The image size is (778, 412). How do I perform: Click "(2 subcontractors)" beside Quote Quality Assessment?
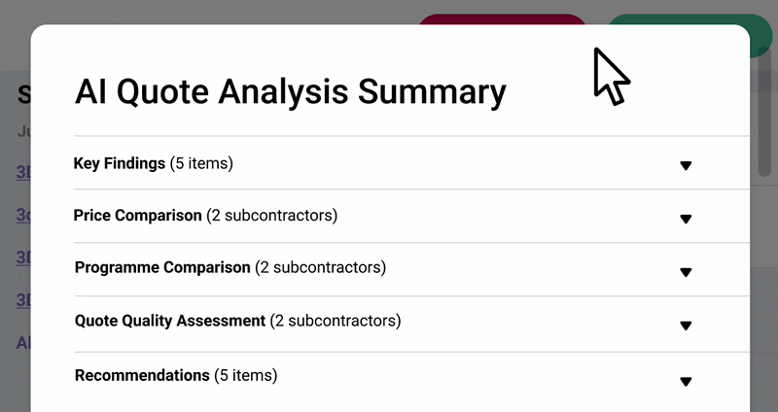(x=336, y=321)
